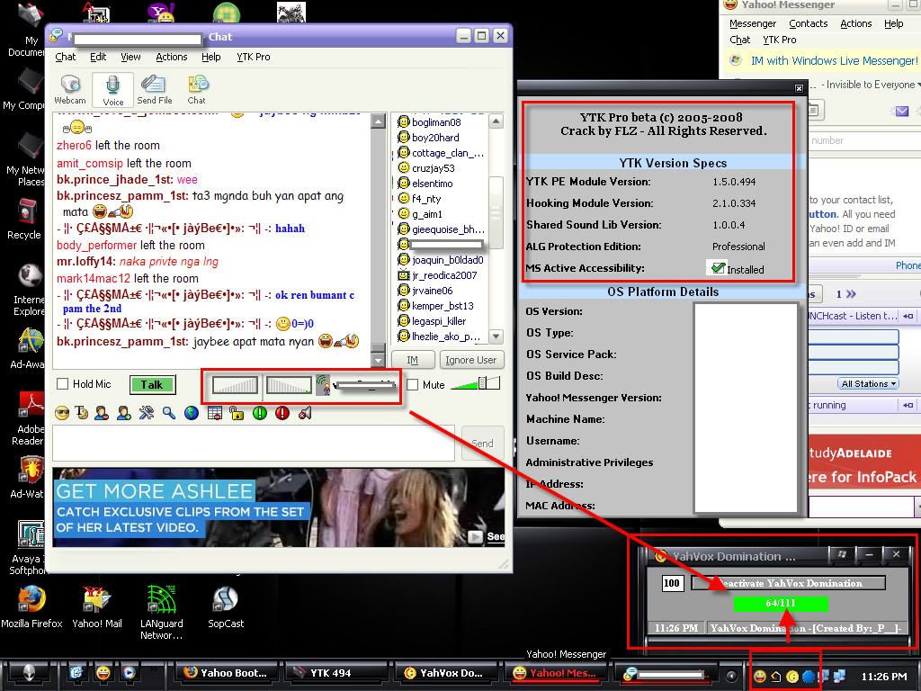Click the globe icon in chat toolbar
This screenshot has width=921, height=691.
[x=192, y=413]
